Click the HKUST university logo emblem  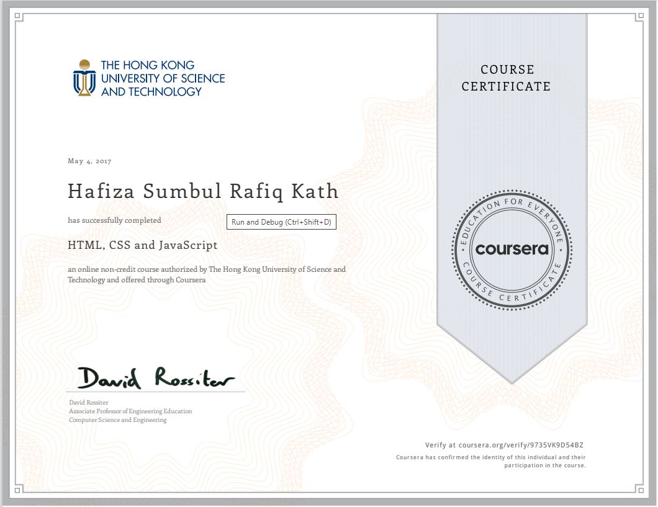tap(84, 78)
